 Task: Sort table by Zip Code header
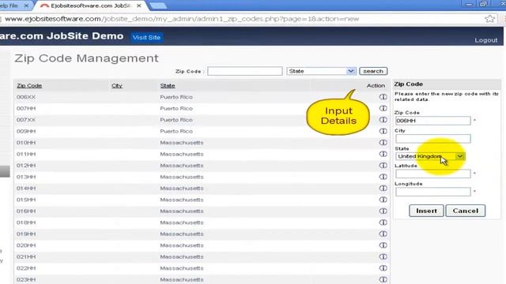(29, 86)
